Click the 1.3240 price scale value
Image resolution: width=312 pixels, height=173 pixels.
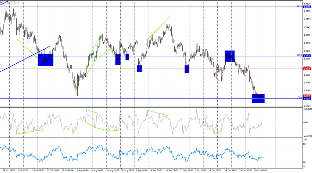coord(307,82)
